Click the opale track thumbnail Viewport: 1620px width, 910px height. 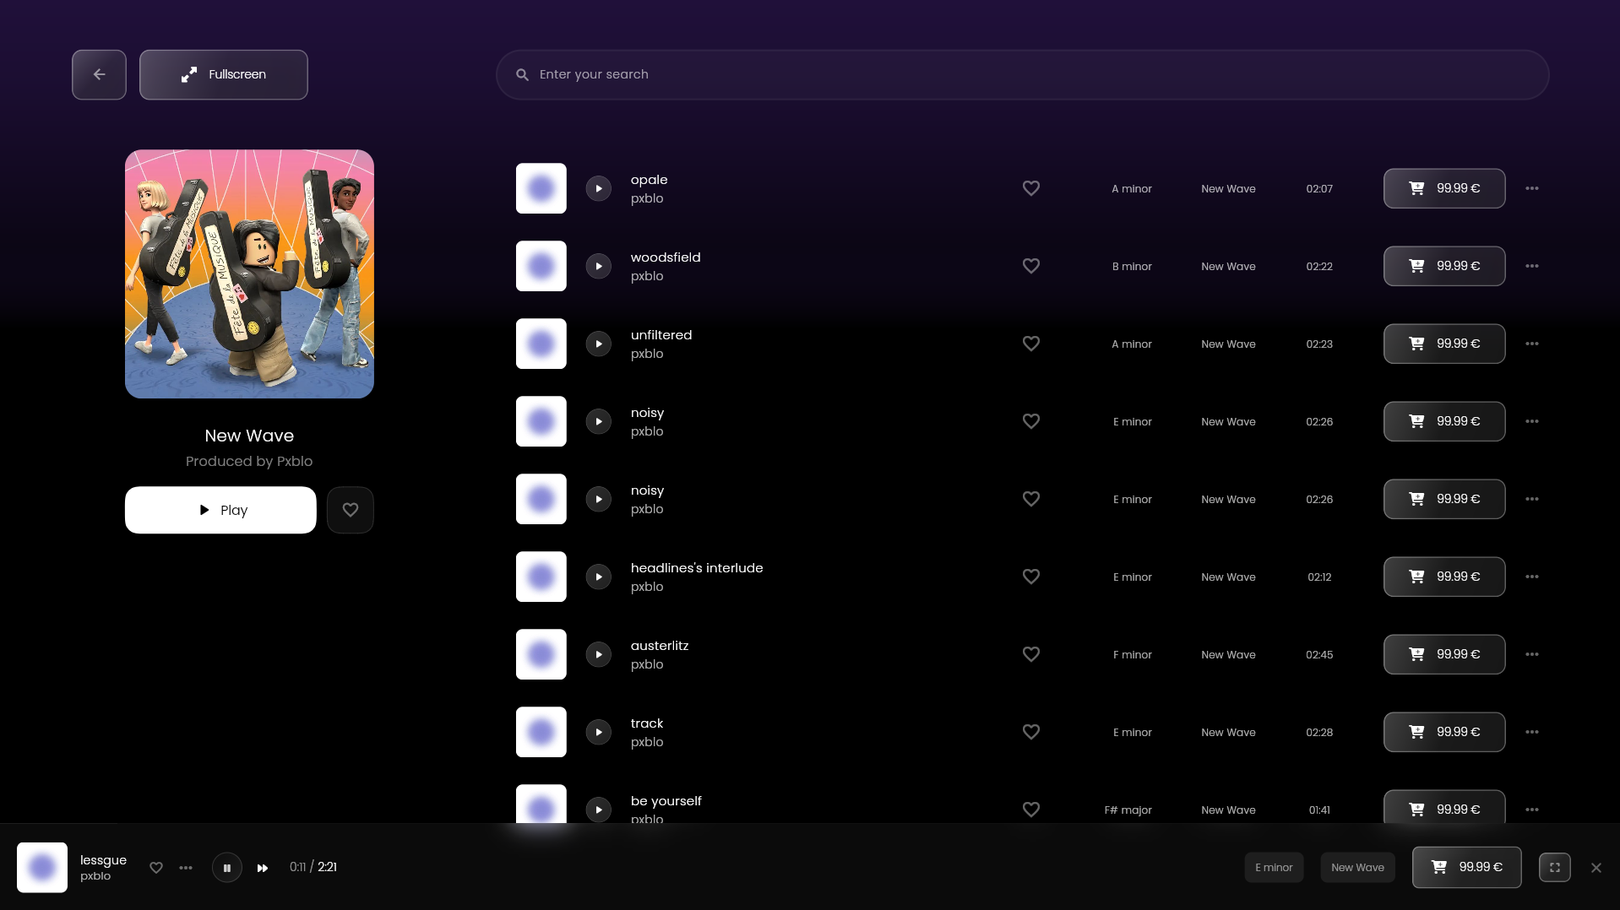[541, 188]
